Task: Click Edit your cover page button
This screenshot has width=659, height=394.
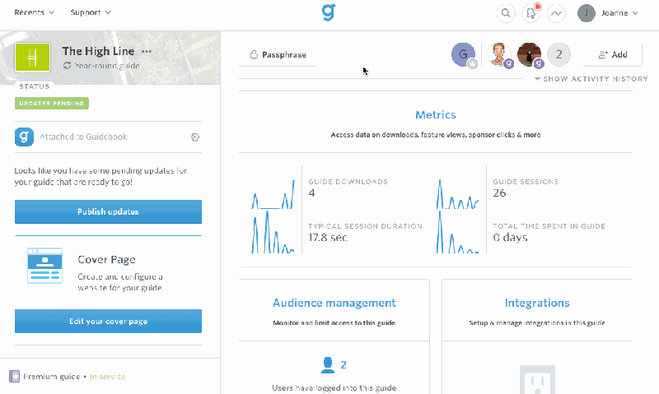Action: [108, 322]
